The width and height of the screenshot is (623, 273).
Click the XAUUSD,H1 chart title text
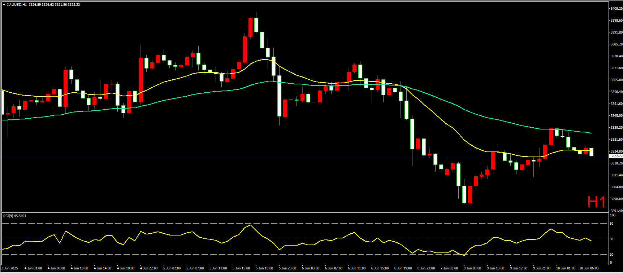(17, 5)
